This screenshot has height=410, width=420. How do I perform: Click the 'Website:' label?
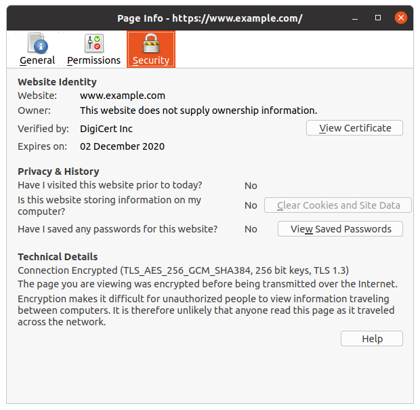click(37, 96)
